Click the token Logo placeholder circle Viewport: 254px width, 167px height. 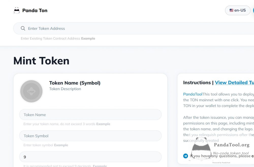31,91
